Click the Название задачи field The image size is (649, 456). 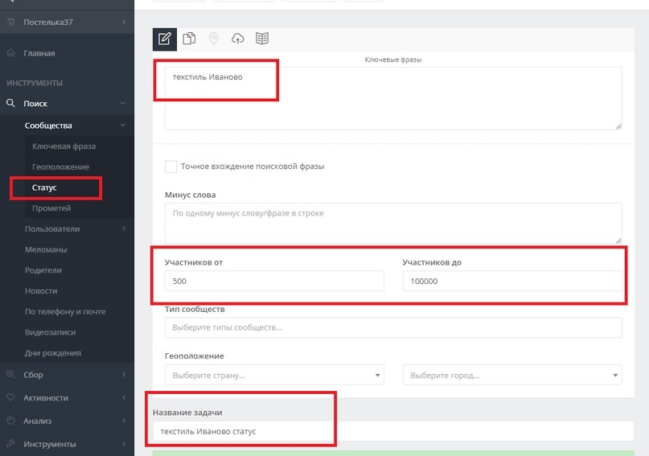(x=393, y=431)
